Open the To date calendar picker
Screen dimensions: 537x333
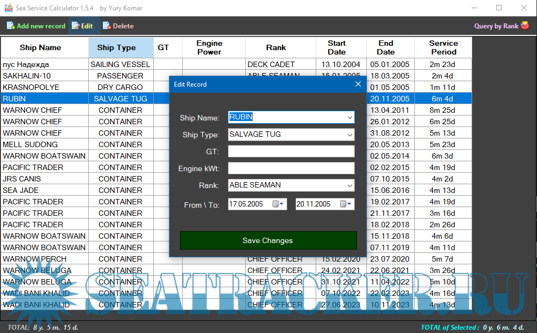(345, 204)
